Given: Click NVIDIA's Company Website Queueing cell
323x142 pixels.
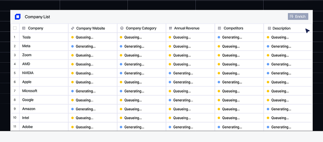Looking at the screenshot, I should click(x=93, y=73).
